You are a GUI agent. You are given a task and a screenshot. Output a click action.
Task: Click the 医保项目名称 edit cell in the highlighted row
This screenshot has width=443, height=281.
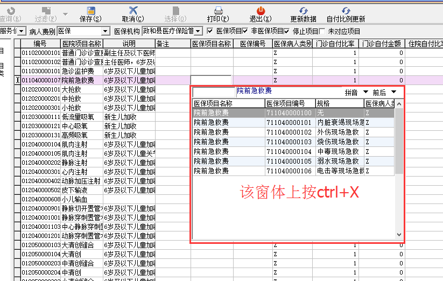pyautogui.click(x=211, y=80)
